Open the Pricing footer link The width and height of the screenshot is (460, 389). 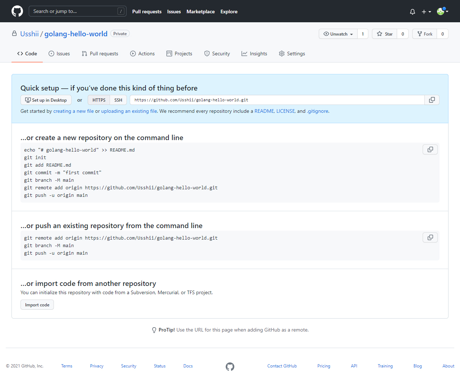coord(324,366)
